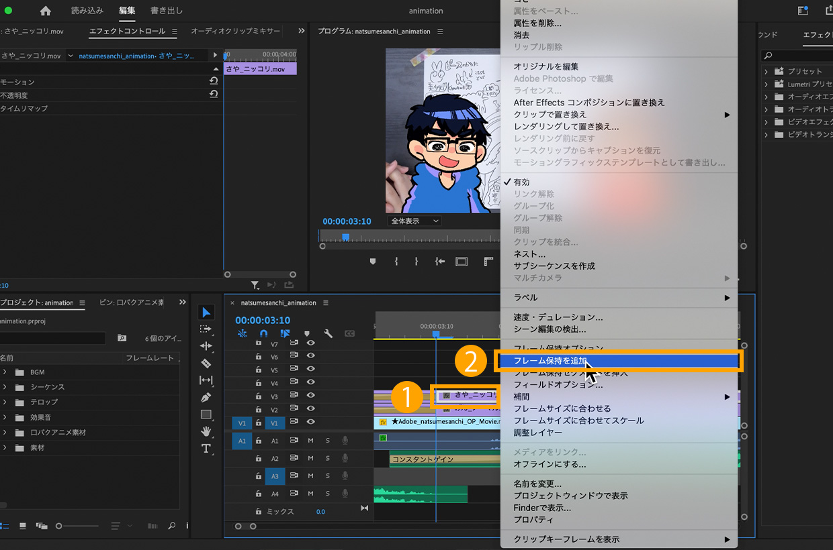This screenshot has height=550, width=833.
Task: Click the project panel search magnifier icon
Action: [x=172, y=526]
